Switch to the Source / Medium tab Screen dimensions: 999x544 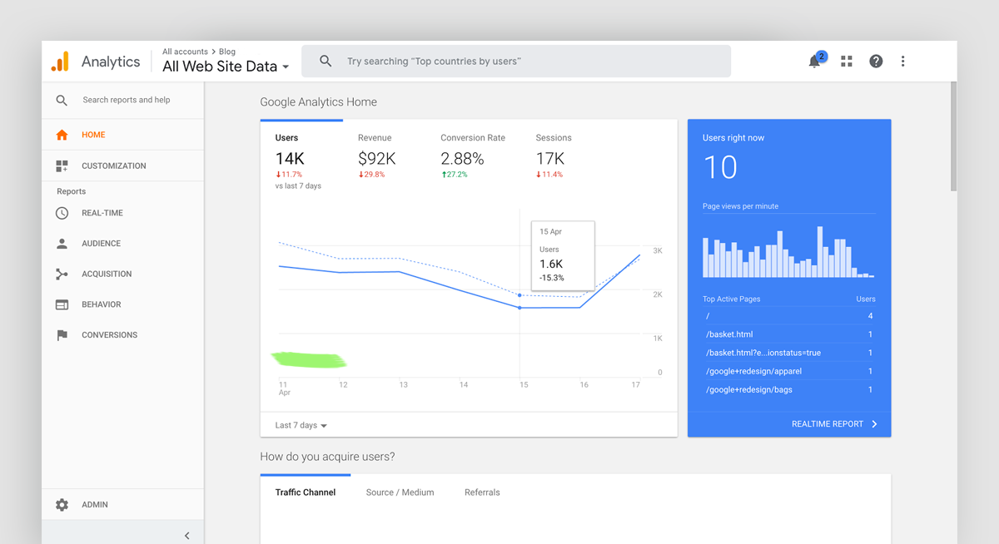click(400, 492)
